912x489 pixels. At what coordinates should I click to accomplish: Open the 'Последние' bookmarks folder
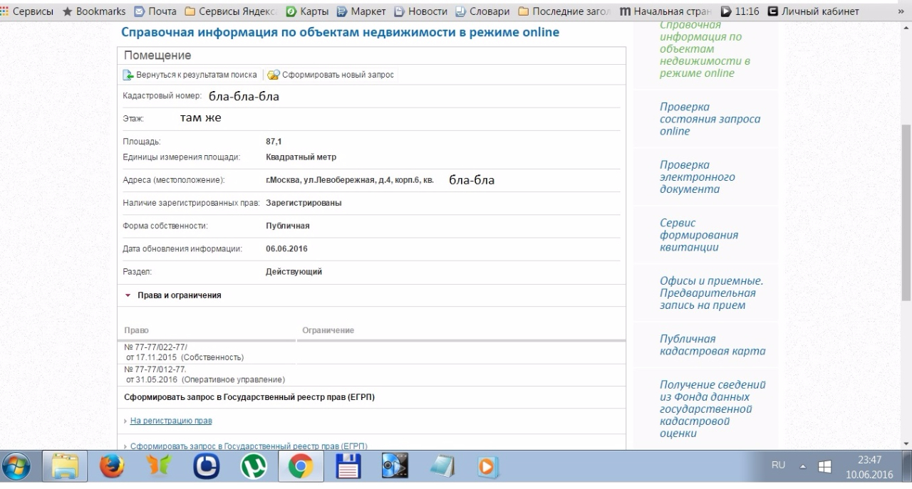pyautogui.click(x=561, y=11)
